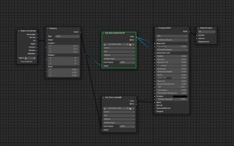Open Subsurface Radius dropdown
This screenshot has width=234, height=146.
click(x=172, y=50)
